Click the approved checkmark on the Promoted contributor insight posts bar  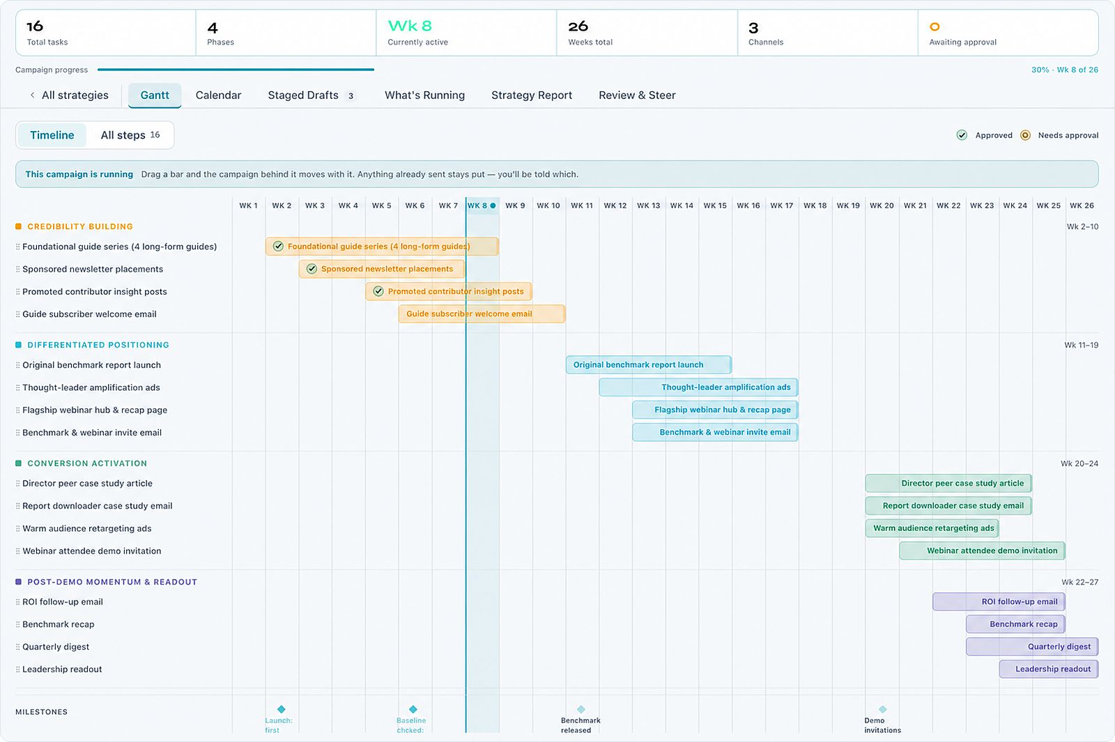click(x=378, y=291)
